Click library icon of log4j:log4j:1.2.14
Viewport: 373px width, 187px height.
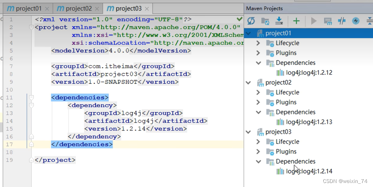pos(280,171)
